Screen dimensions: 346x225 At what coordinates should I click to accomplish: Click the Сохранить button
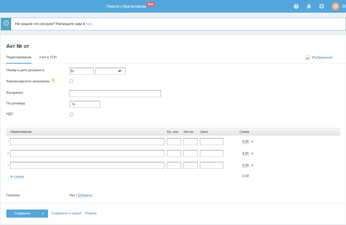[x=22, y=214]
